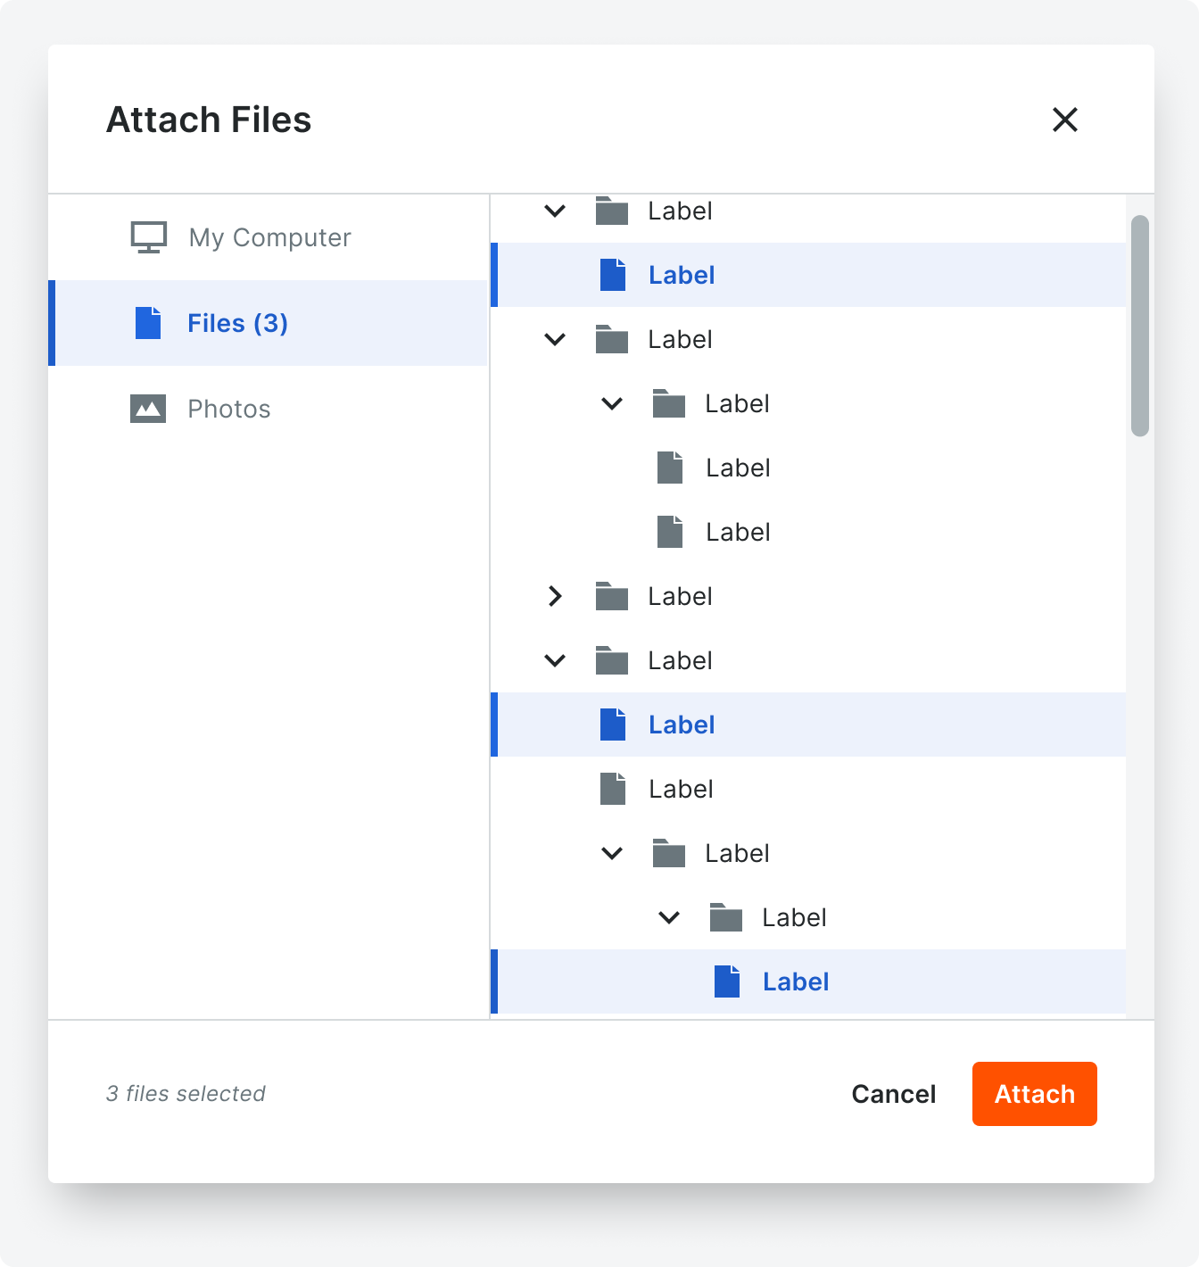Click the 'Attach Files' dialog title
This screenshot has width=1199, height=1267.
click(x=209, y=120)
